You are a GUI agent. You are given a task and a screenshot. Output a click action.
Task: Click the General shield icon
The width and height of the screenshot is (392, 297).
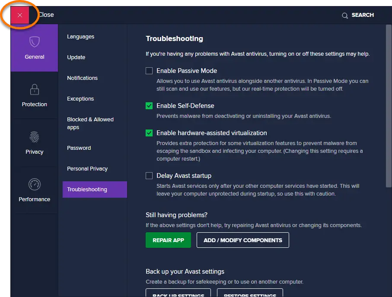(35, 42)
